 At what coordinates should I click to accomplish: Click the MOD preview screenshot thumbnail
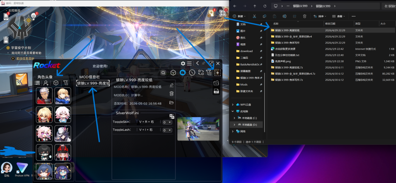(x=198, y=129)
